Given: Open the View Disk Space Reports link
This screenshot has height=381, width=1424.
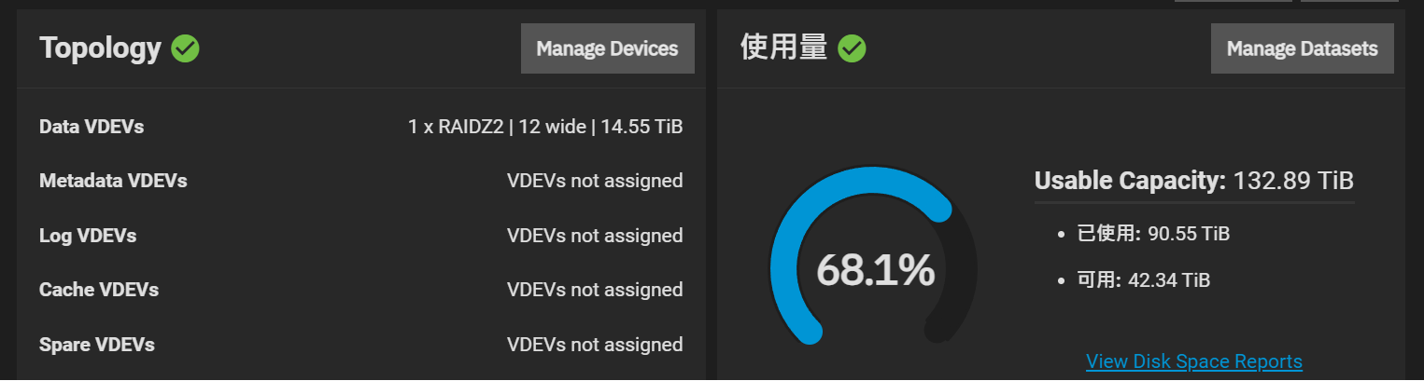Looking at the screenshot, I should pos(1193,361).
